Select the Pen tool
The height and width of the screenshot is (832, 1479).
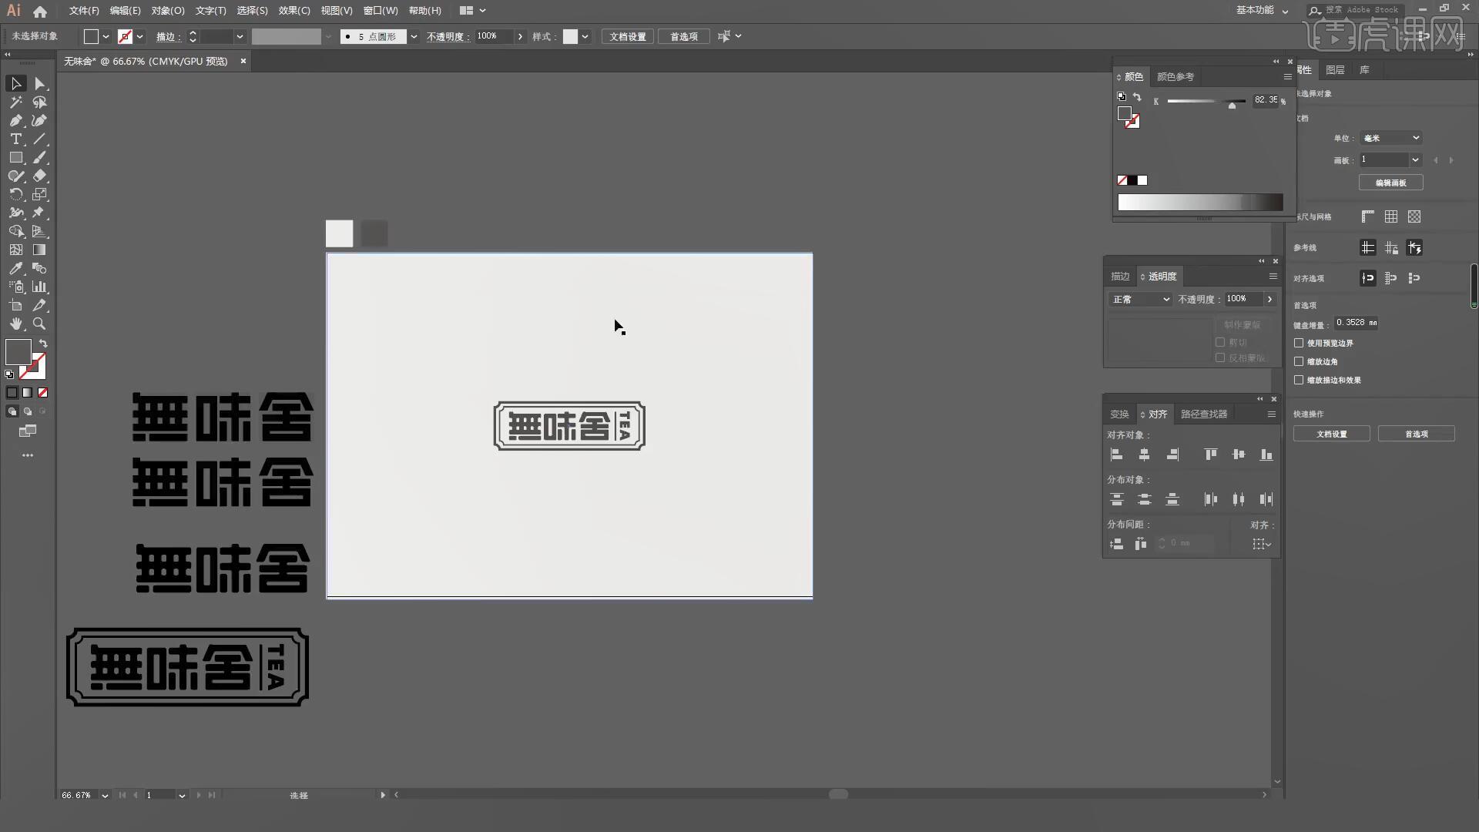point(15,121)
